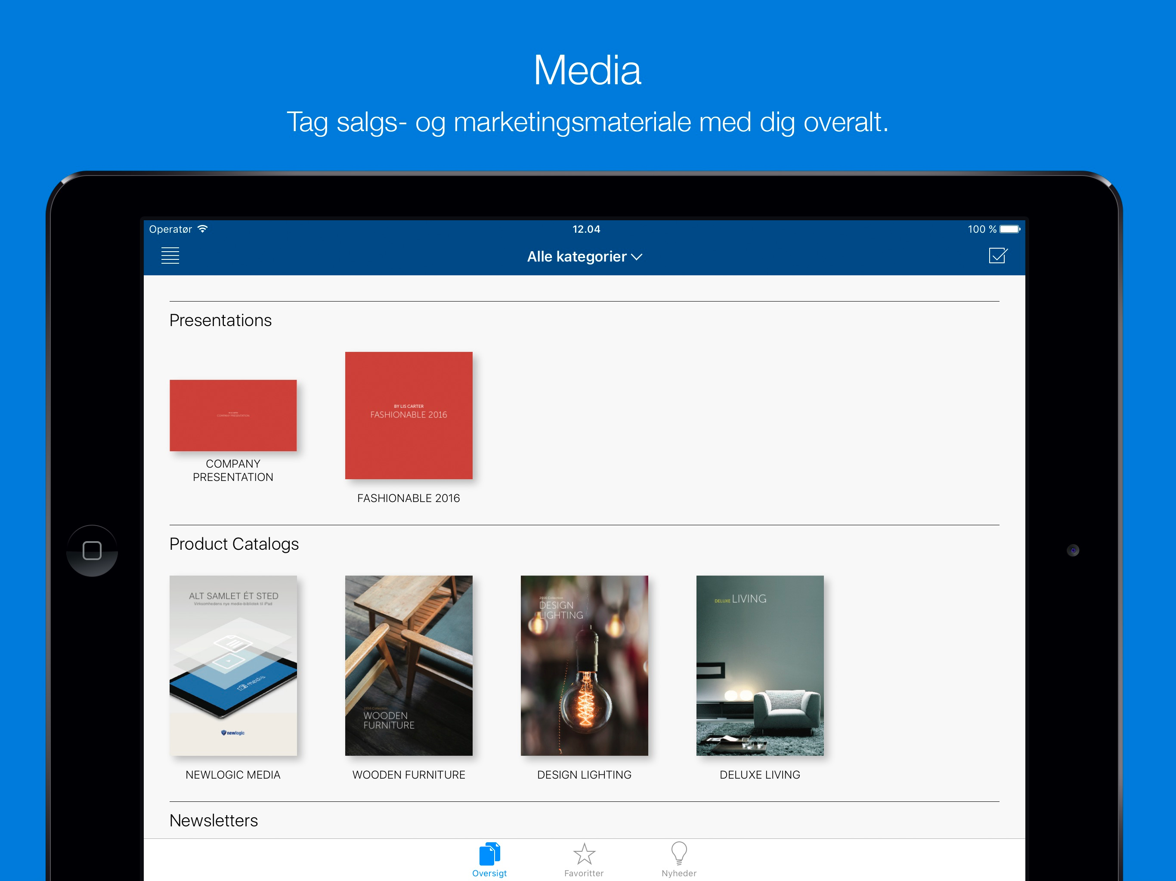Open the Deluxe Living catalog cover

click(x=760, y=665)
